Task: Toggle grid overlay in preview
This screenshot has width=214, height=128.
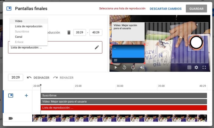Action: [189, 67]
